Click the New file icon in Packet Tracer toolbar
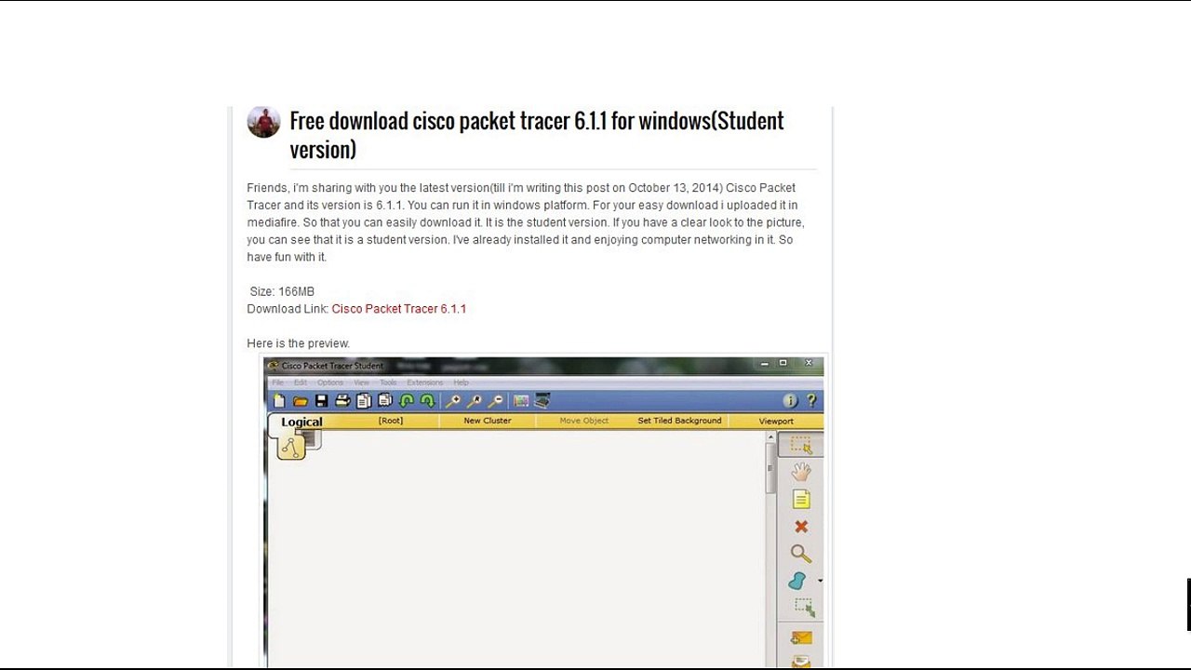The image size is (1191, 670). click(279, 401)
